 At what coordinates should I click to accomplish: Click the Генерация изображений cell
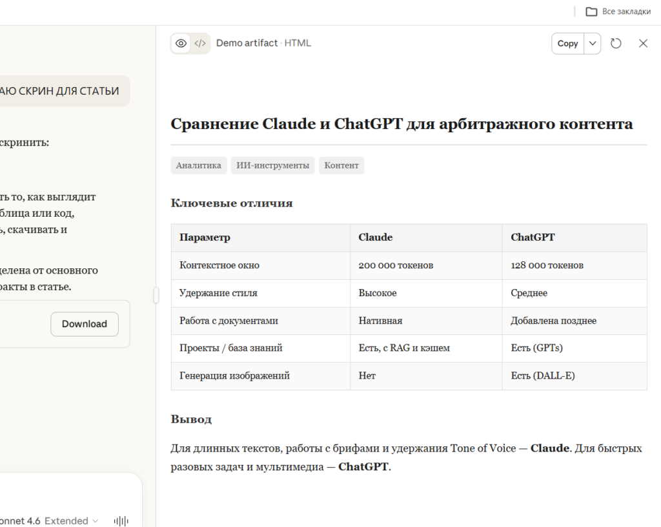point(261,376)
